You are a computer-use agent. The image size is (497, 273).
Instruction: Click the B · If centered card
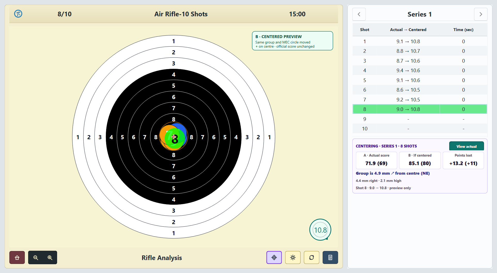420,160
